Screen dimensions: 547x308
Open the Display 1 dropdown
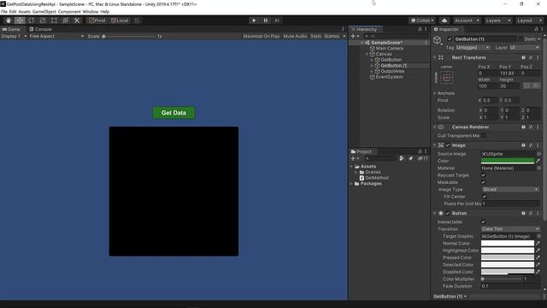14,36
